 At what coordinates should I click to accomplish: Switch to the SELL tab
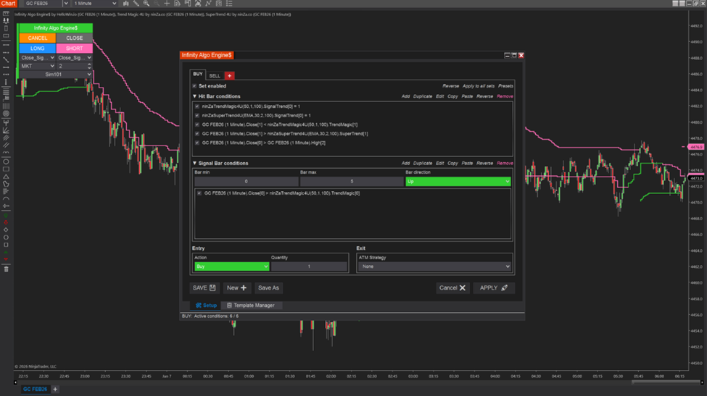point(215,75)
